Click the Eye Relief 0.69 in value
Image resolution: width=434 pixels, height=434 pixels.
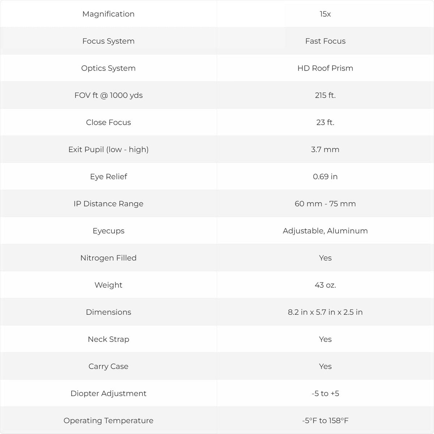tap(325, 176)
